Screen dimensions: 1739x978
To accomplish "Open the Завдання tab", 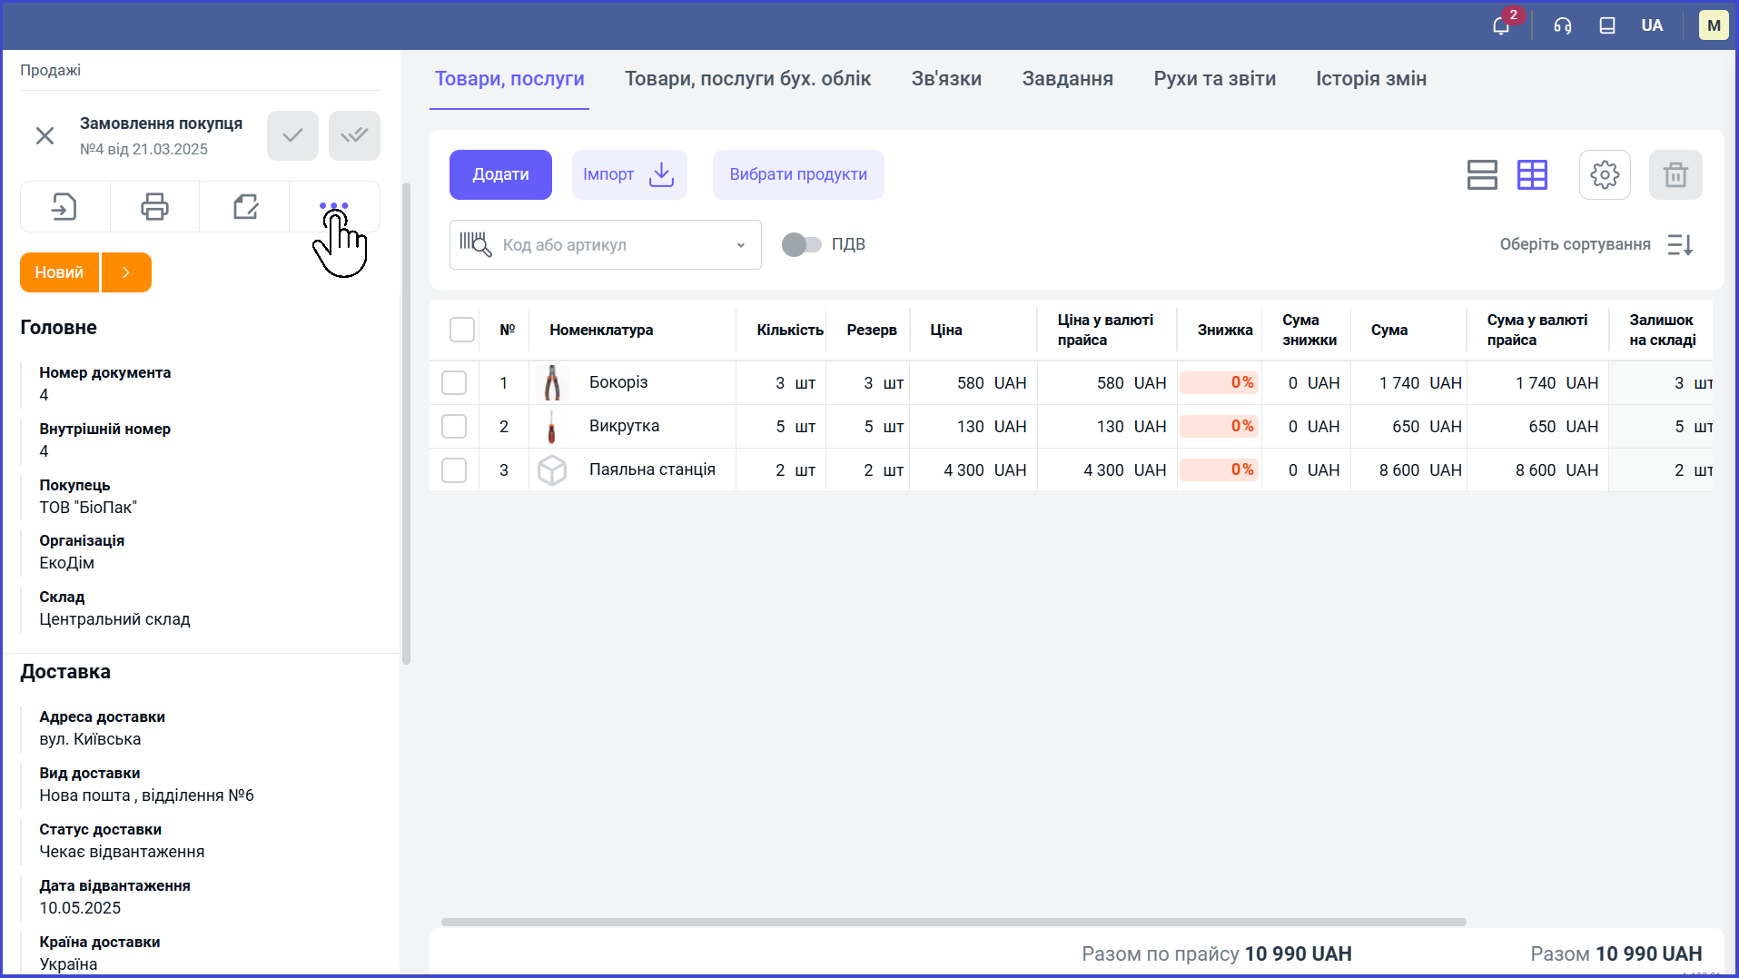I will (1067, 79).
